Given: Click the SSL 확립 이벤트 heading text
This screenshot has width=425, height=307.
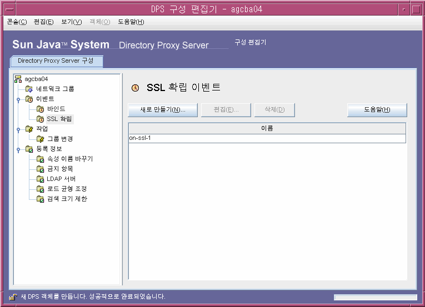Looking at the screenshot, I should click(x=183, y=88).
